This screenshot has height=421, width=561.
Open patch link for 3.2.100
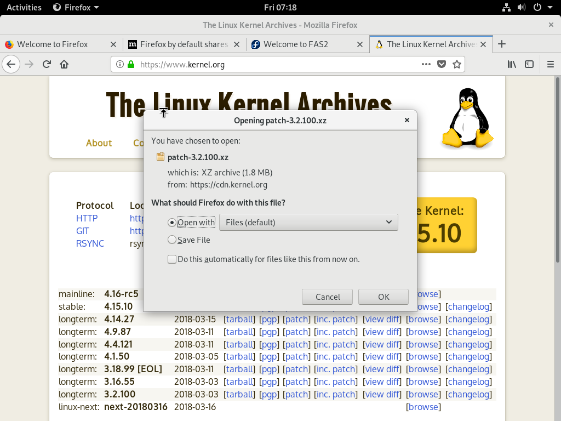pos(296,394)
